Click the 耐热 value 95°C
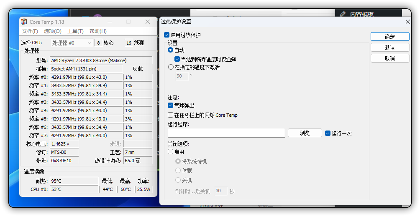Viewport: 420px width, 216px height. [74, 181]
